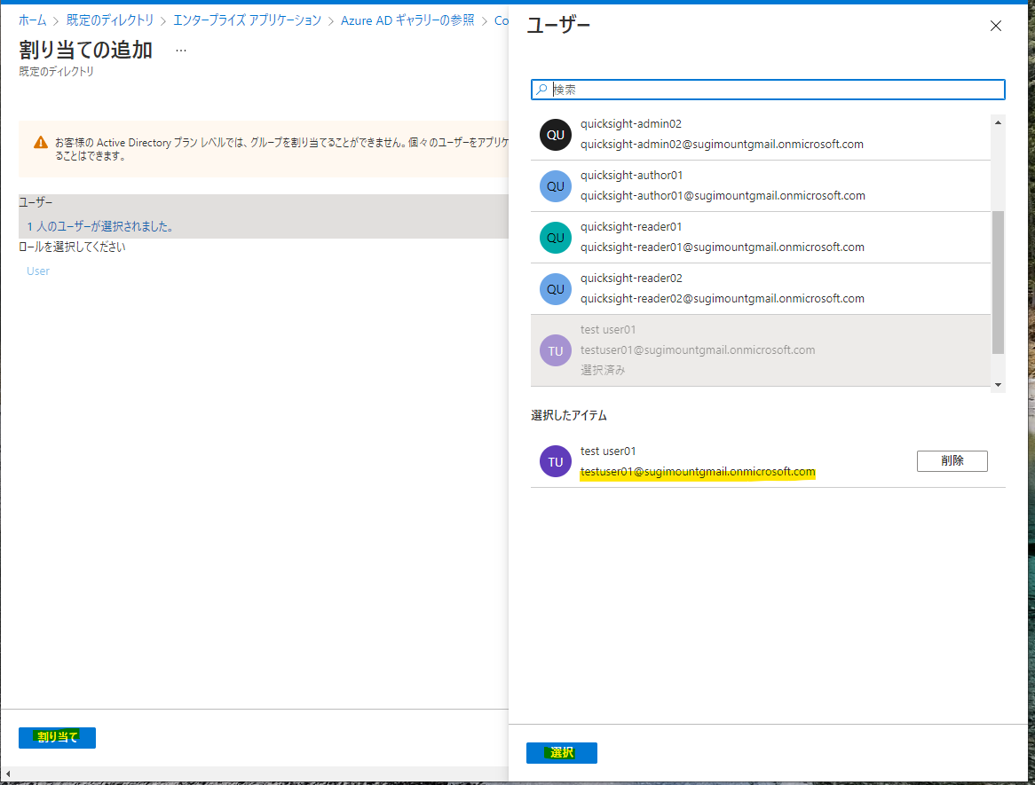Click quicksight-reader01@sugimountgmail email text

(723, 247)
